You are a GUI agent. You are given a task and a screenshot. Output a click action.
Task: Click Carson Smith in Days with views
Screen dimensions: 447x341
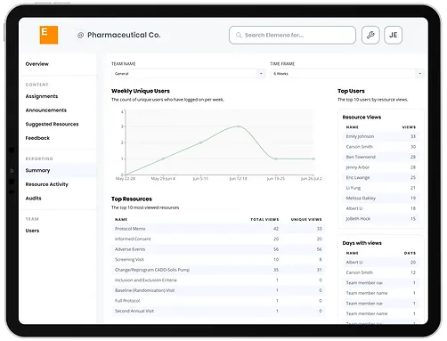pyautogui.click(x=360, y=272)
